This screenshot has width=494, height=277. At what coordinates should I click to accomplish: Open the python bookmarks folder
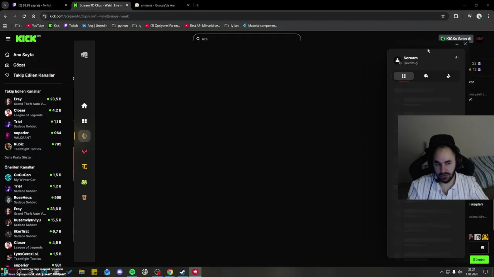click(120, 26)
